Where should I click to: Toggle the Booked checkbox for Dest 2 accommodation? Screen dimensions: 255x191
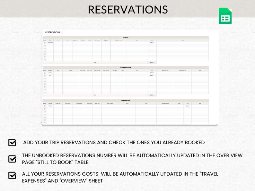(45, 76)
